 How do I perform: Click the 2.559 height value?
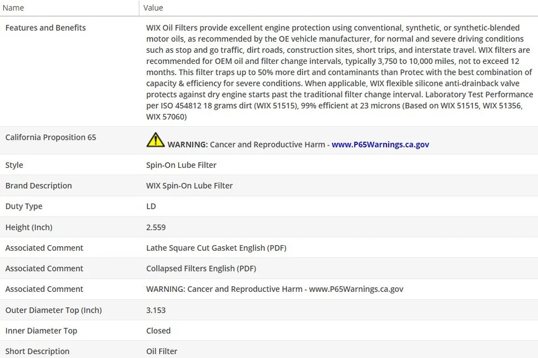tap(156, 227)
